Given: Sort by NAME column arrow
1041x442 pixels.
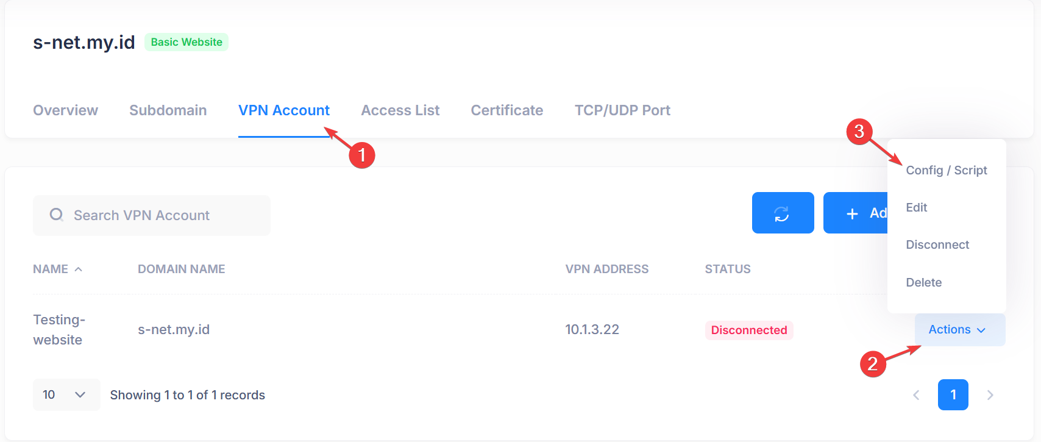Looking at the screenshot, I should tap(78, 269).
